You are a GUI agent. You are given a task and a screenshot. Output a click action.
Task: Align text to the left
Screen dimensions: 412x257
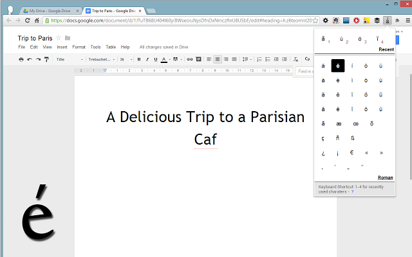tap(209, 59)
